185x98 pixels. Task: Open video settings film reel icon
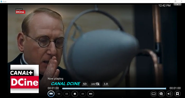click(x=161, y=94)
